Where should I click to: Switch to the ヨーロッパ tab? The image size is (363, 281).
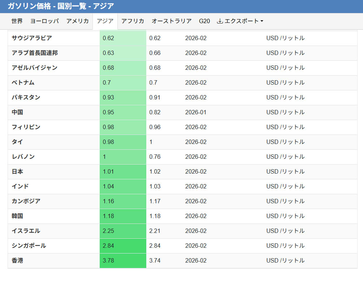pyautogui.click(x=44, y=21)
